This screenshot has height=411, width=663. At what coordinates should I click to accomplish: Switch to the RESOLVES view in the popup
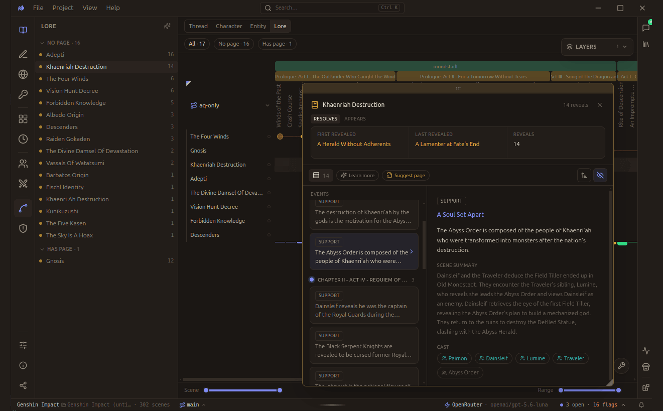coord(325,119)
